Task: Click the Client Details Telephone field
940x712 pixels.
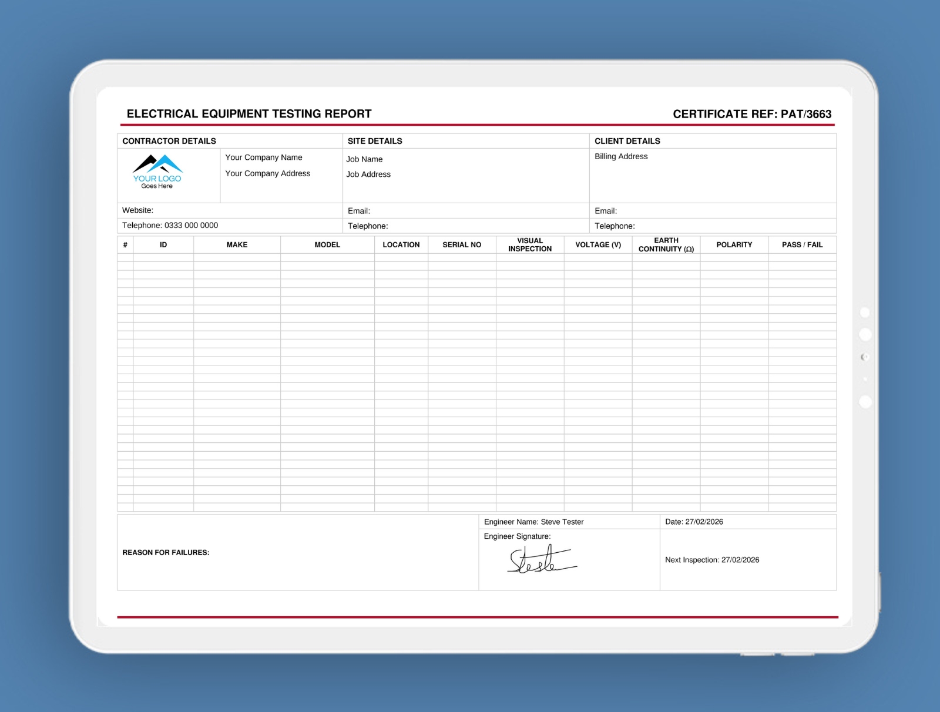Action: tap(712, 226)
